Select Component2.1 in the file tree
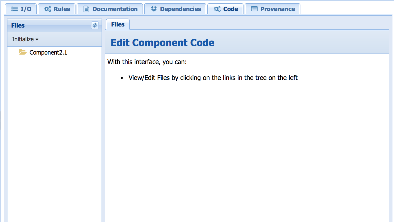 [48, 52]
